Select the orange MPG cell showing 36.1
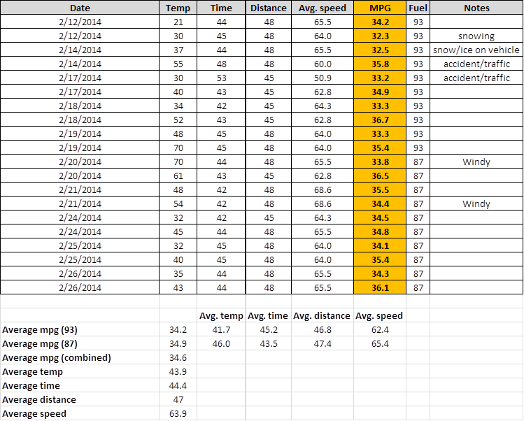The height and width of the screenshot is (421, 524). [380, 287]
